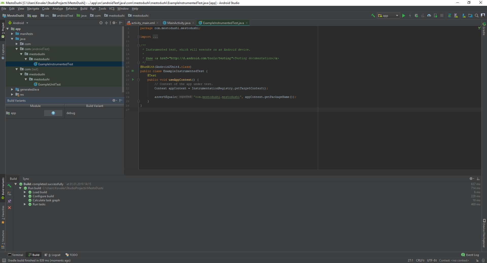This screenshot has width=487, height=263.
Task: Open the Refactor menu
Action: (72, 9)
